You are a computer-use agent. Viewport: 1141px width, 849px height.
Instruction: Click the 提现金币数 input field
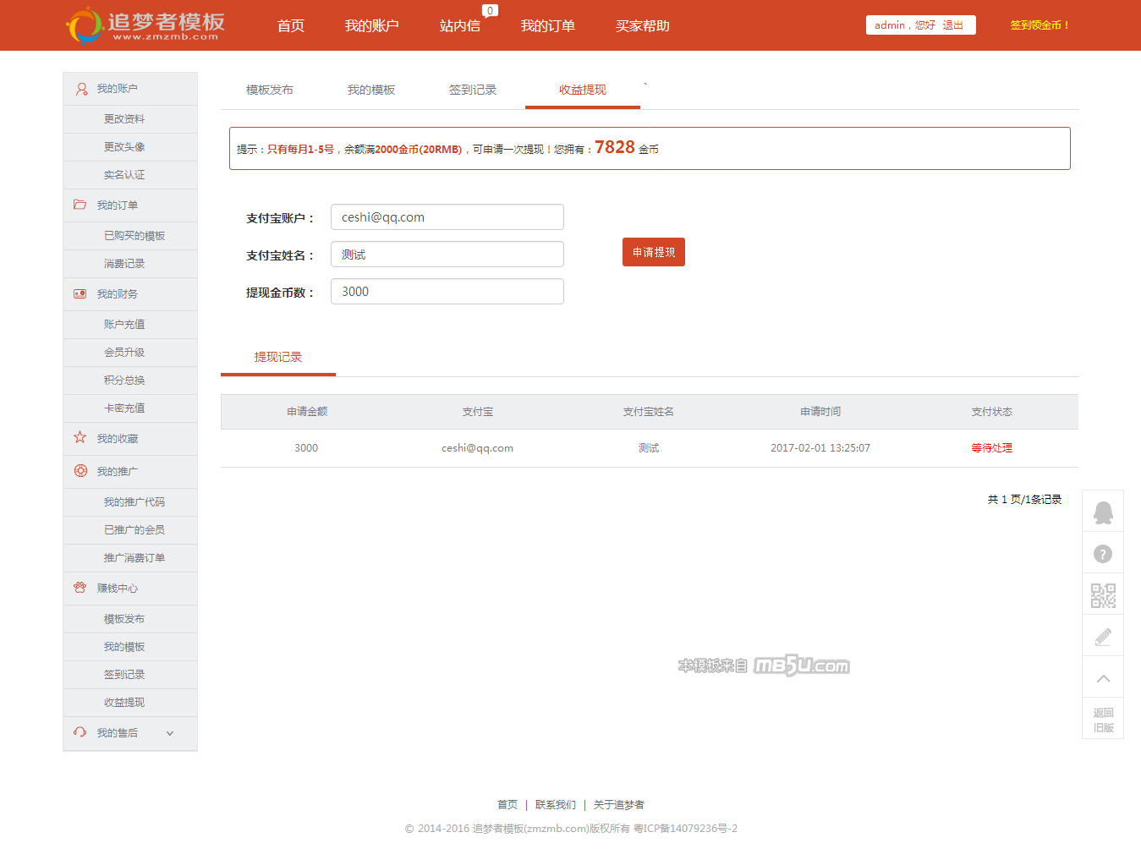pos(447,292)
